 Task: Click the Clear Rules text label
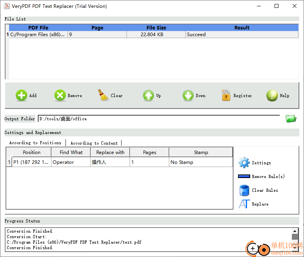click(265, 190)
